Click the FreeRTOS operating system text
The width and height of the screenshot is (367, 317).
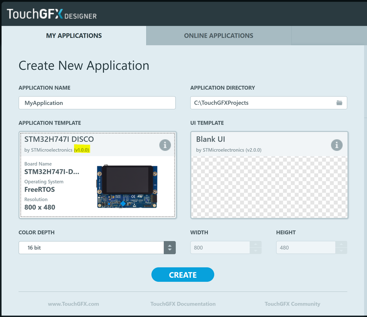pyautogui.click(x=40, y=189)
